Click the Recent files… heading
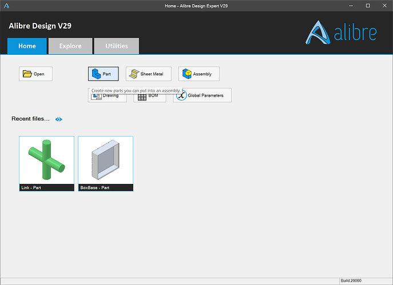The width and height of the screenshot is (393, 285). 30,119
